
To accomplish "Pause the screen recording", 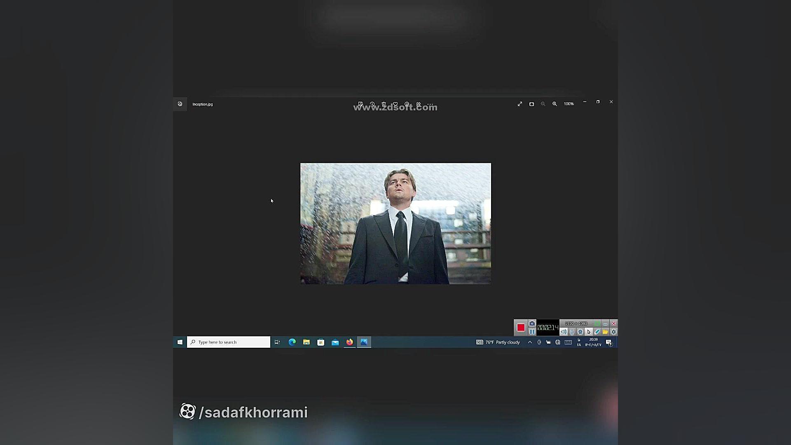I will [x=532, y=332].
